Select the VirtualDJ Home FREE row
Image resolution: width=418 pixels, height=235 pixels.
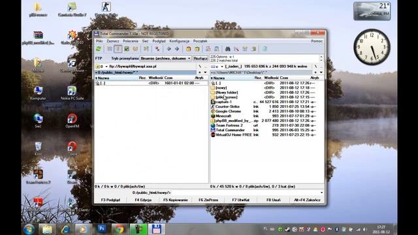tap(267, 135)
